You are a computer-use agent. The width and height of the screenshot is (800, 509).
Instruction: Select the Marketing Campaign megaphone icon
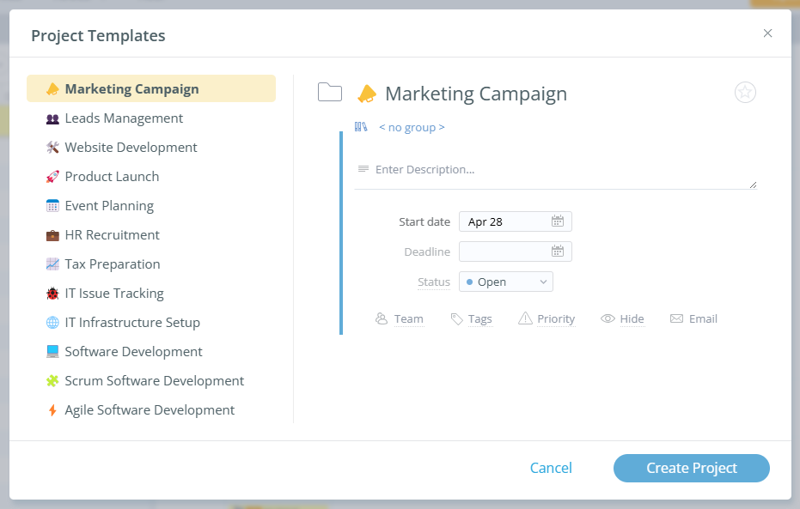click(x=52, y=88)
